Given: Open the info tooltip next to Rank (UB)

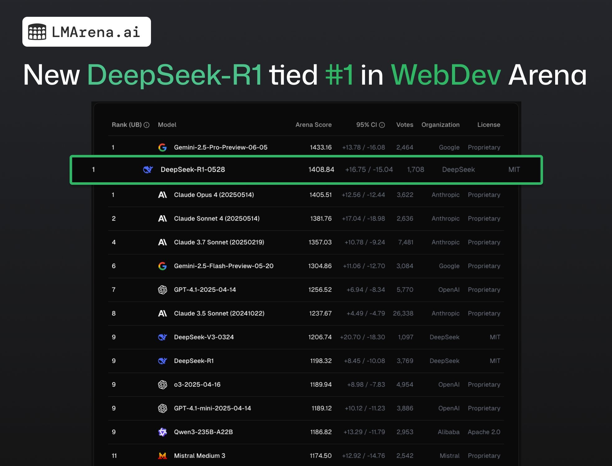Looking at the screenshot, I should [146, 124].
